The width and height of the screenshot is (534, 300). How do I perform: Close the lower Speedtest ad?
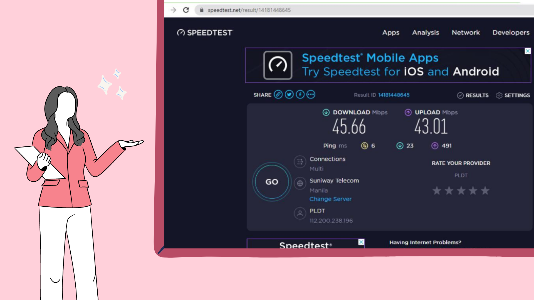[361, 242]
